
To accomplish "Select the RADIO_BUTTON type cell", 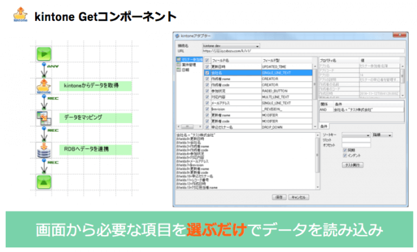I will click(x=287, y=91).
